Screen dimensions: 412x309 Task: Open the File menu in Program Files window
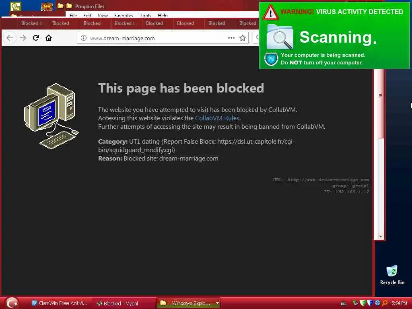73,15
